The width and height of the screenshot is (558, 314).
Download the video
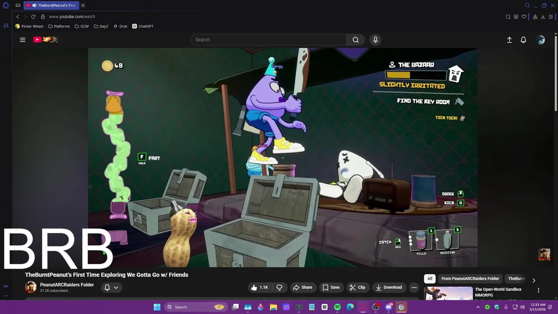[x=389, y=287]
